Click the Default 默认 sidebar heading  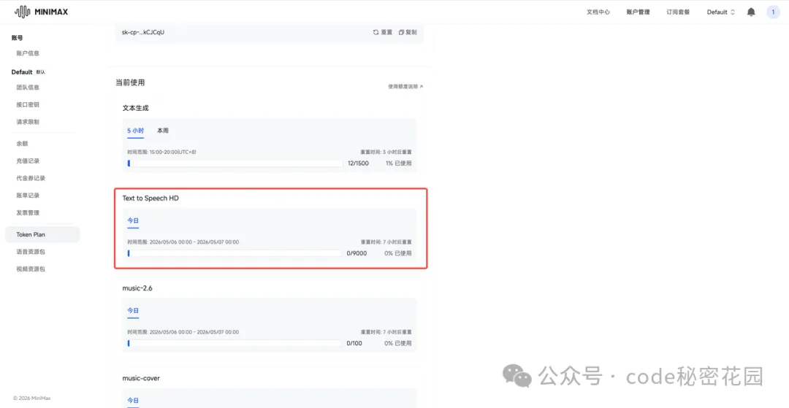(x=28, y=72)
